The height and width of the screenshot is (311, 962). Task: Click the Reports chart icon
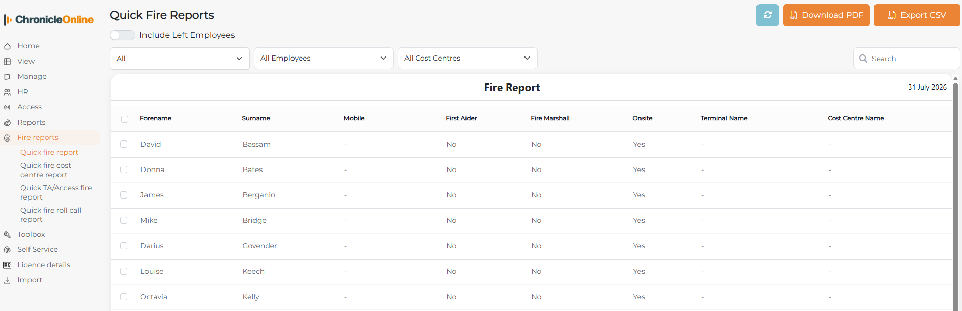(x=7, y=123)
